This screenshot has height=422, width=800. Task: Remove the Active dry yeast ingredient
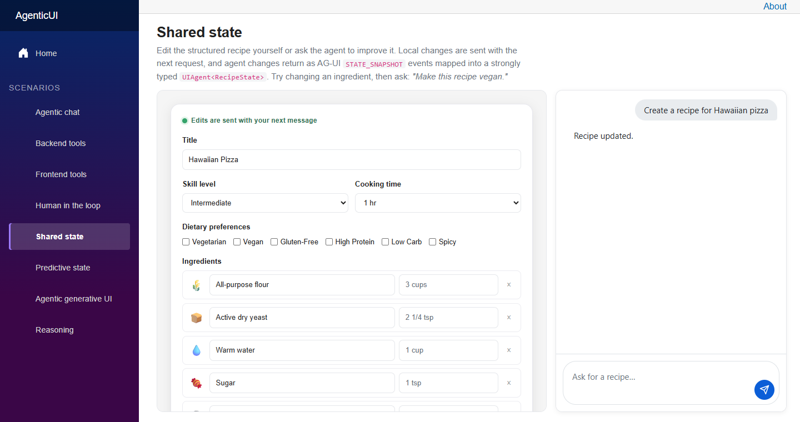[x=509, y=318]
